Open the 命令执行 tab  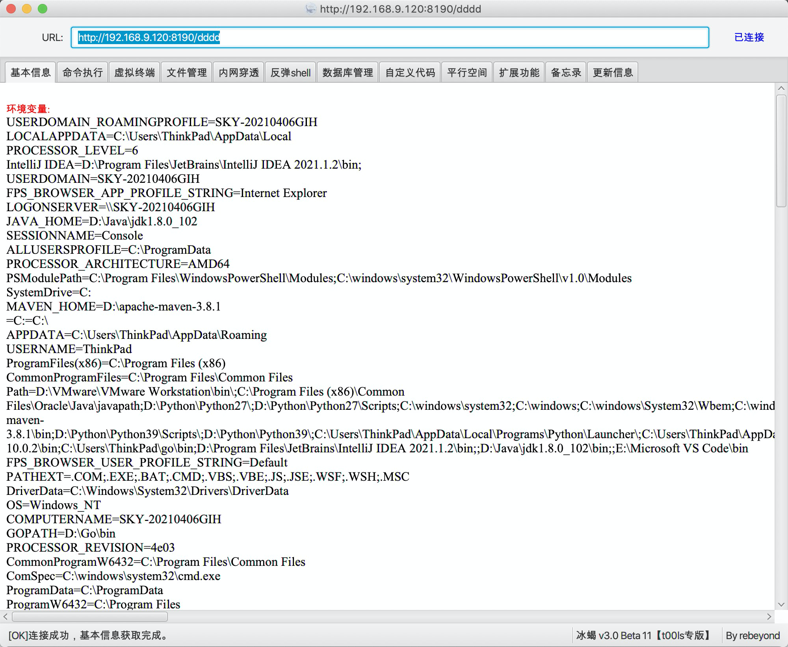coord(82,73)
